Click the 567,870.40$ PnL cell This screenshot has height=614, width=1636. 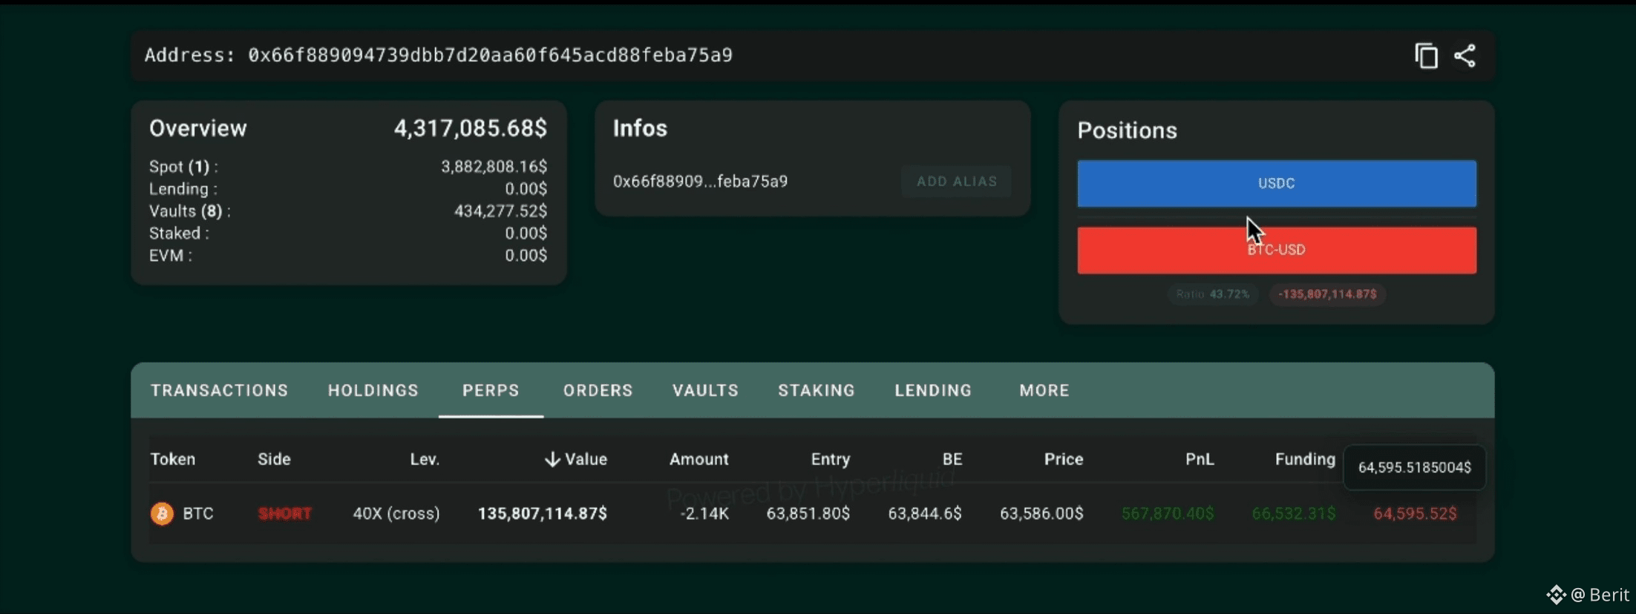pyautogui.click(x=1168, y=513)
